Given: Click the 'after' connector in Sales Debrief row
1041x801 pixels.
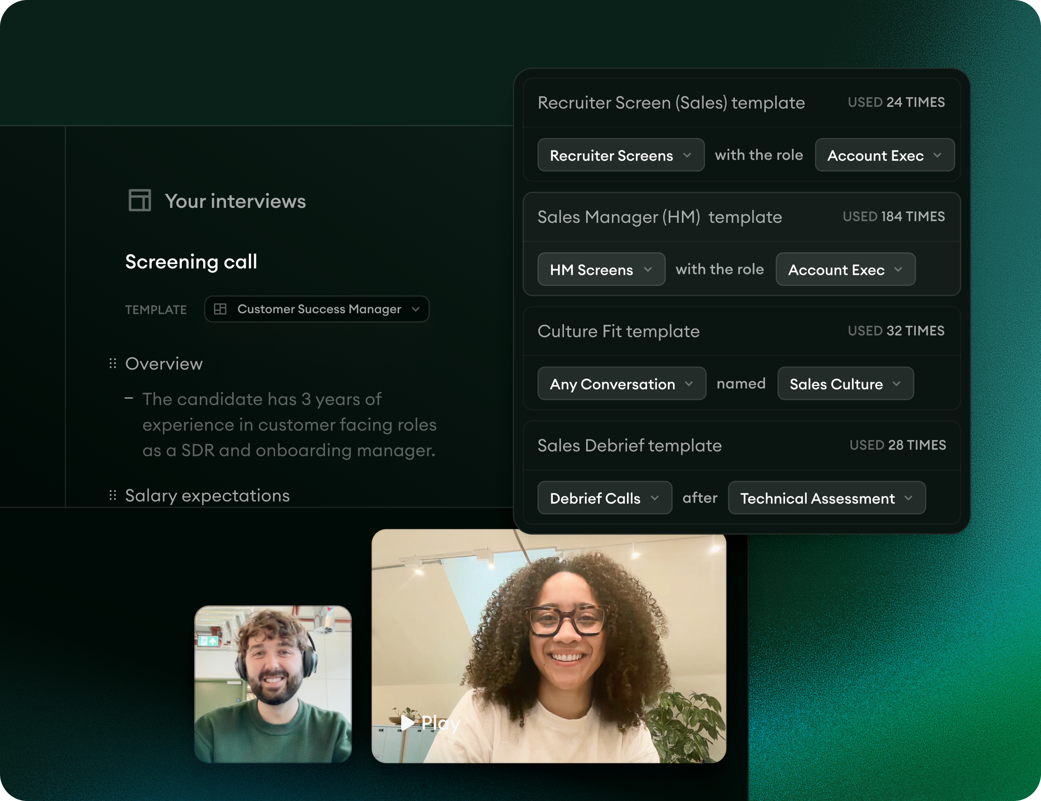Looking at the screenshot, I should pos(700,498).
